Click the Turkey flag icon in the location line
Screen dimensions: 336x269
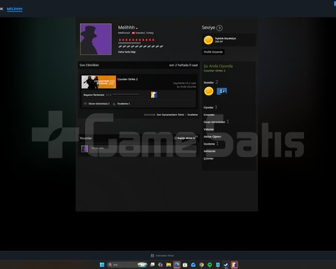click(133, 33)
